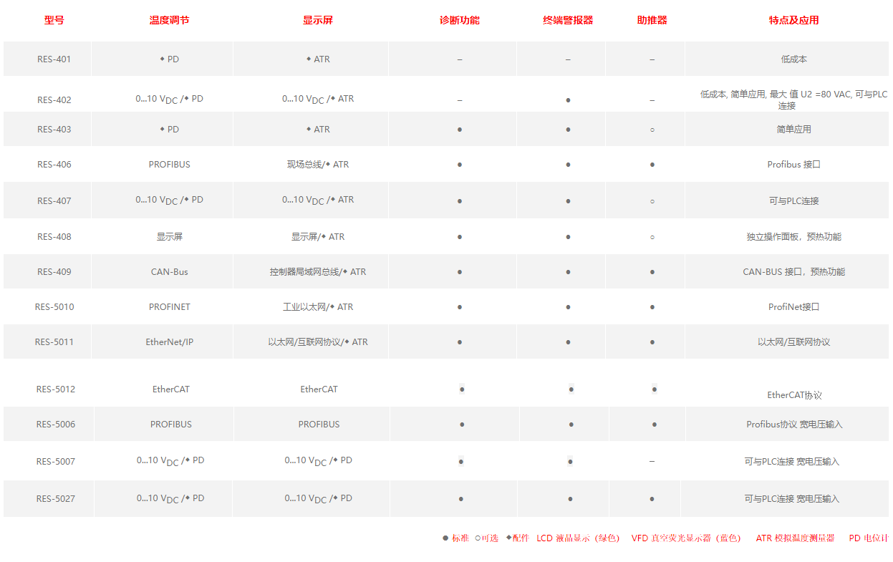Select the CAN-Bus cell in RES-409 row
This screenshot has width=893, height=562.
pyautogui.click(x=170, y=272)
